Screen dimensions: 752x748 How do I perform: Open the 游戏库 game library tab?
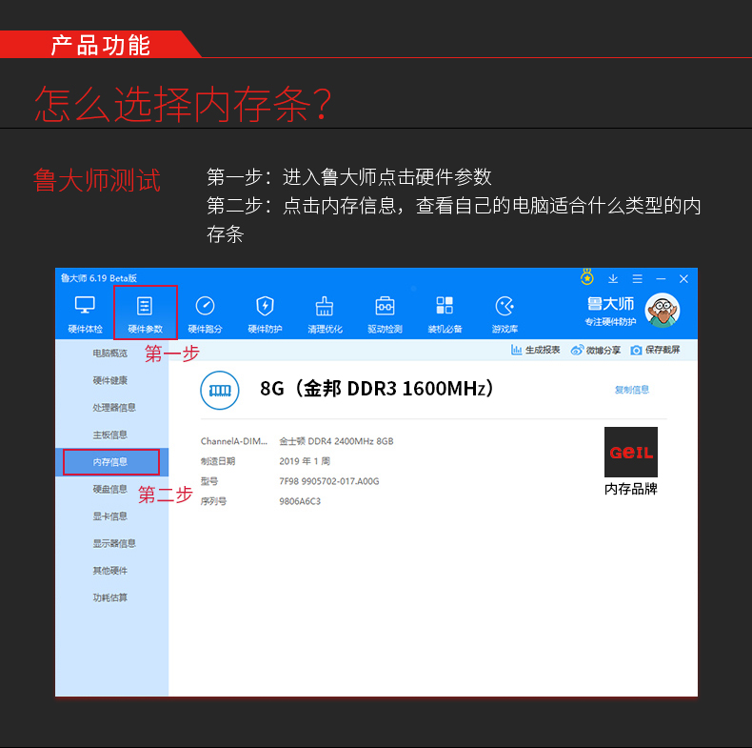tap(505, 314)
